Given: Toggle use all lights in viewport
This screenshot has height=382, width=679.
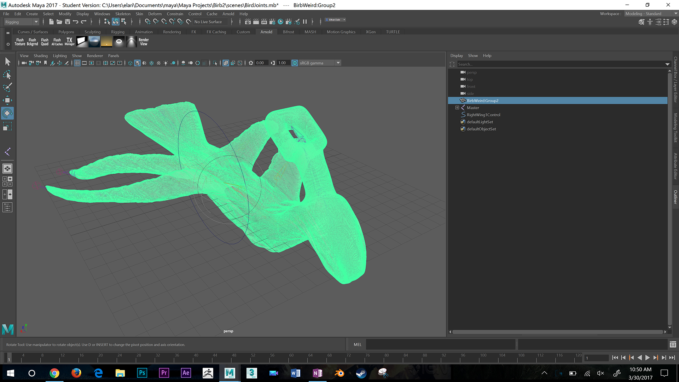Looking at the screenshot, I should 166,63.
